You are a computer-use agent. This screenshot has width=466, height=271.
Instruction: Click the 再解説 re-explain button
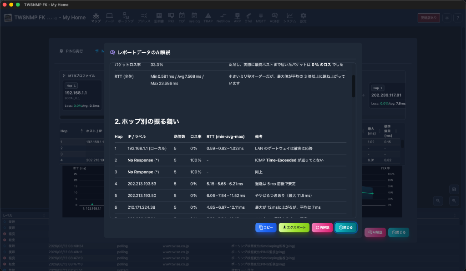tap(322, 227)
